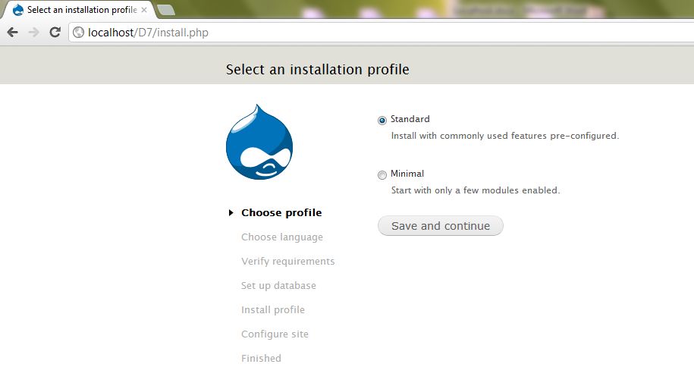The height and width of the screenshot is (386, 694).
Task: Select the Standard profile radio button
Action: pyautogui.click(x=382, y=120)
